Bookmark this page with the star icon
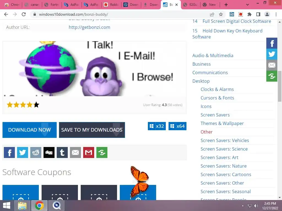 click(x=221, y=14)
